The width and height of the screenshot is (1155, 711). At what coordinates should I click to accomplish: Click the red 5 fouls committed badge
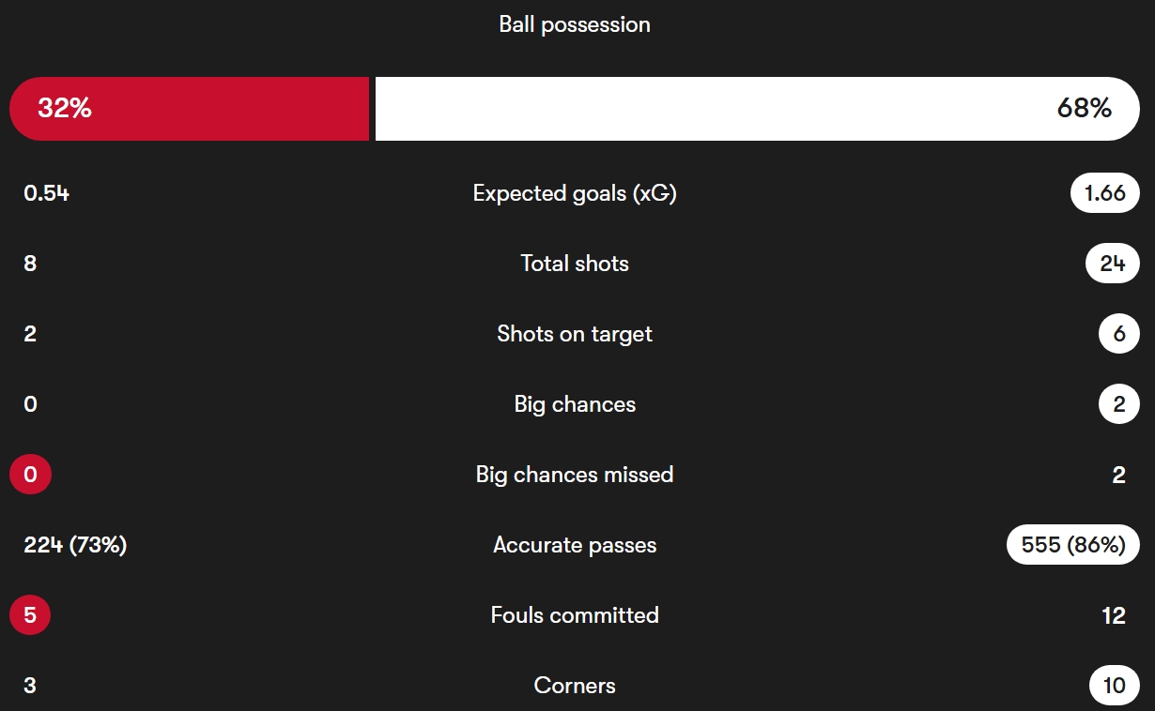click(x=30, y=615)
